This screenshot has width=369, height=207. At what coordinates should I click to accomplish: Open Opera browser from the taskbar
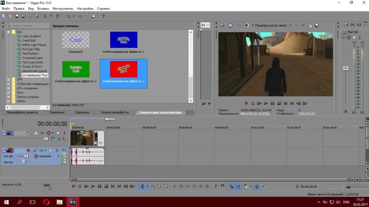coord(46,202)
